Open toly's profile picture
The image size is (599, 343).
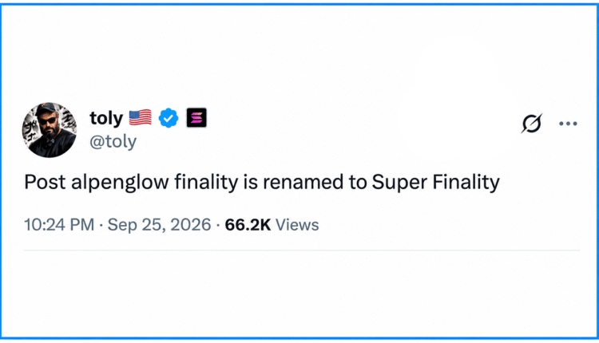pos(50,130)
